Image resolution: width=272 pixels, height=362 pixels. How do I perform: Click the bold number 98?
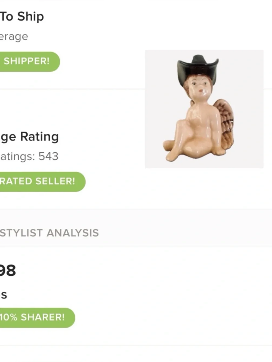[8, 270]
